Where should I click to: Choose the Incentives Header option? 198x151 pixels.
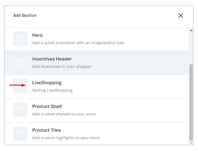click(x=52, y=59)
